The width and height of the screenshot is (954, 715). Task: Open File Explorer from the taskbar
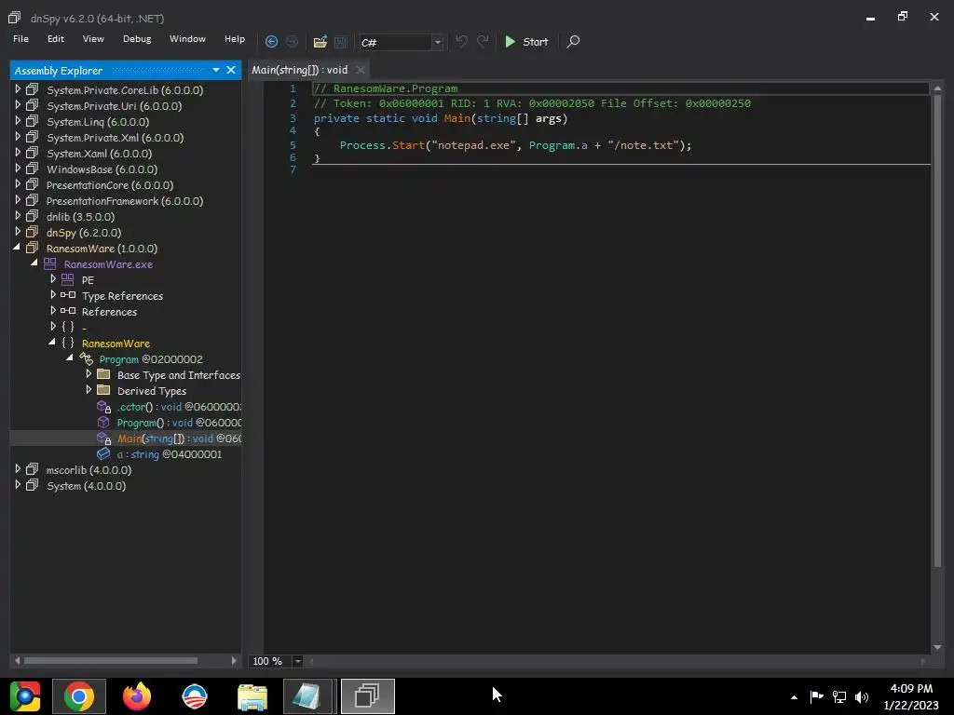pos(252,696)
